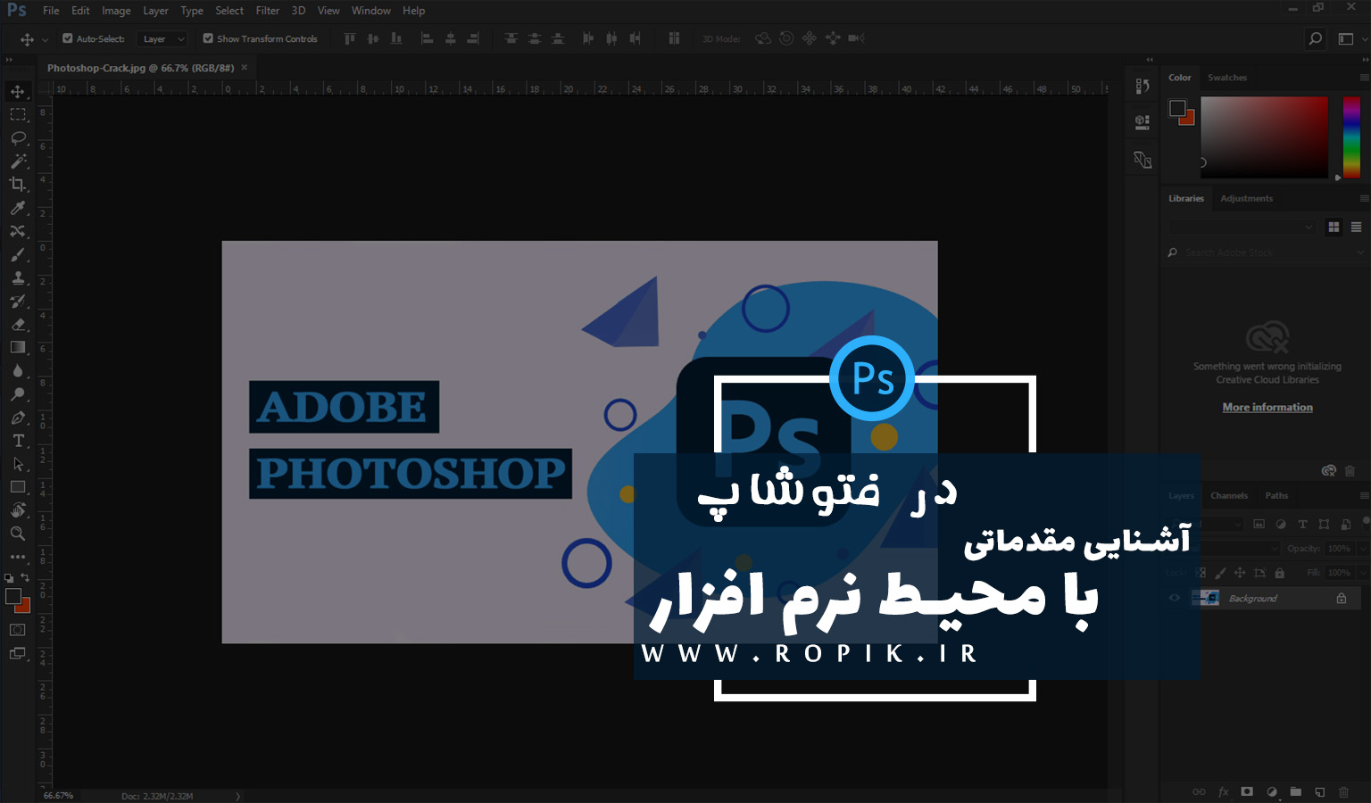Hide the Background layer eye icon
Screen dimensions: 1371x803
[1175, 598]
